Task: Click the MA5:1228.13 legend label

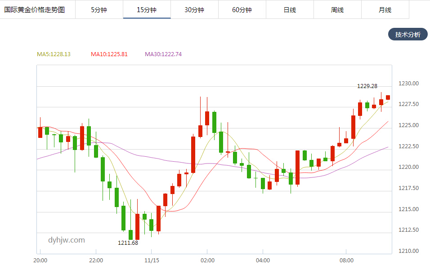Action: point(54,54)
